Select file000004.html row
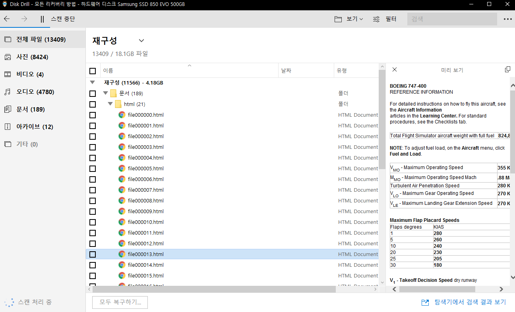Image resolution: width=515 pixels, height=312 pixels. [x=232, y=158]
